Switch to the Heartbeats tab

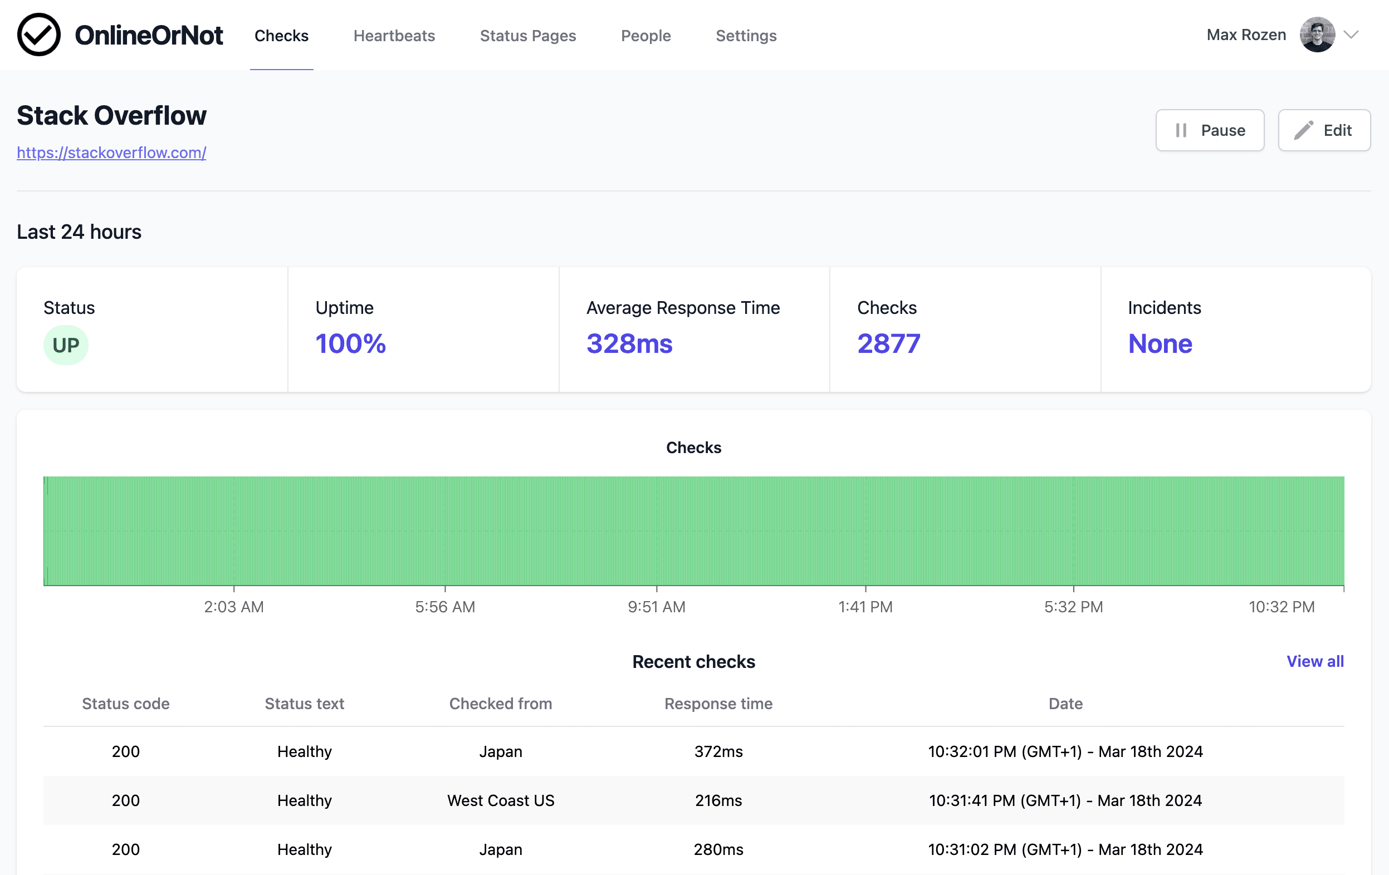point(394,36)
